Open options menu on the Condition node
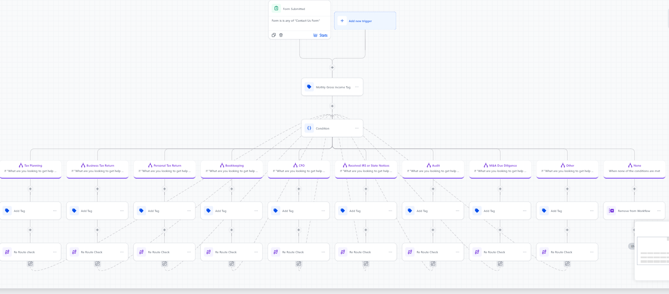669x294 pixels. [x=357, y=128]
